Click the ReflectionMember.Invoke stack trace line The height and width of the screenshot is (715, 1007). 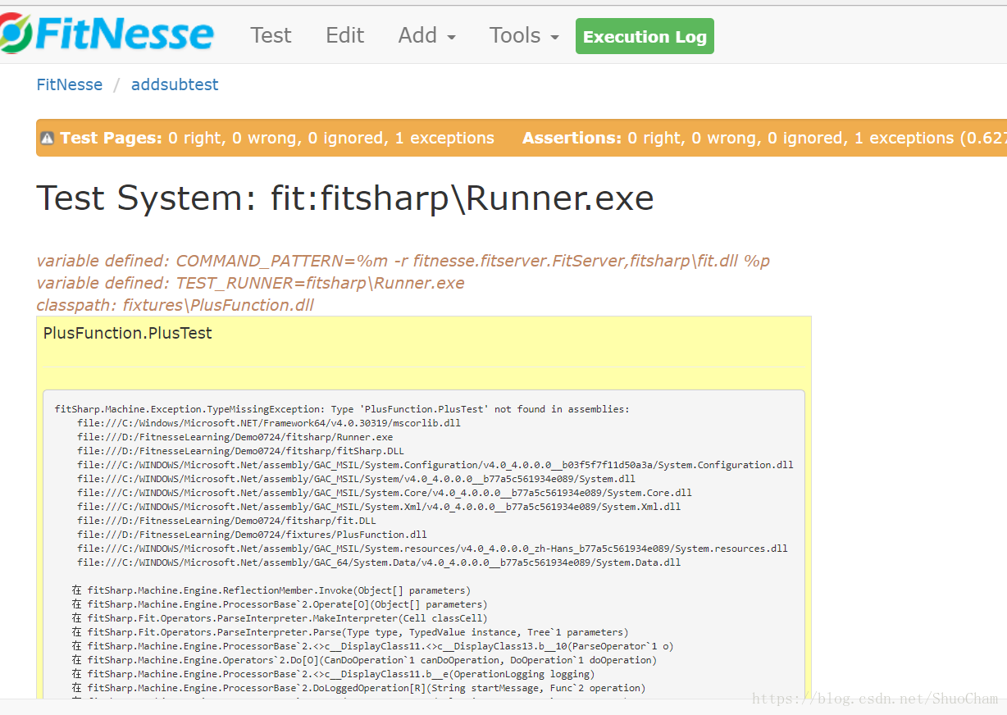pyautogui.click(x=271, y=590)
